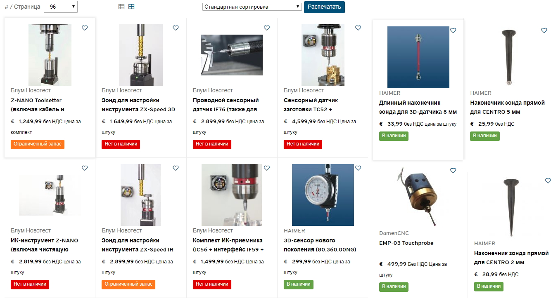Add TC52 workpiece sensor to wishlist
This screenshot has width=558, height=298.
click(358, 28)
